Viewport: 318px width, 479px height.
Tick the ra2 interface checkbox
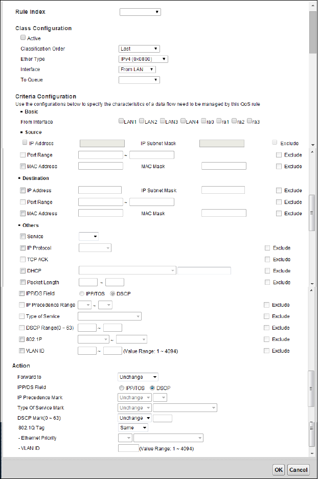coord(234,121)
